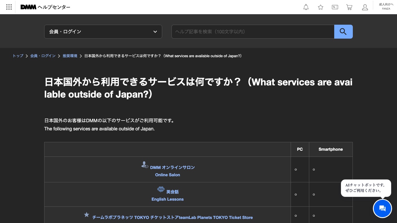397x223 pixels.
Task: Click the star icon beside チームラボプラネッツ
Action: click(87, 215)
